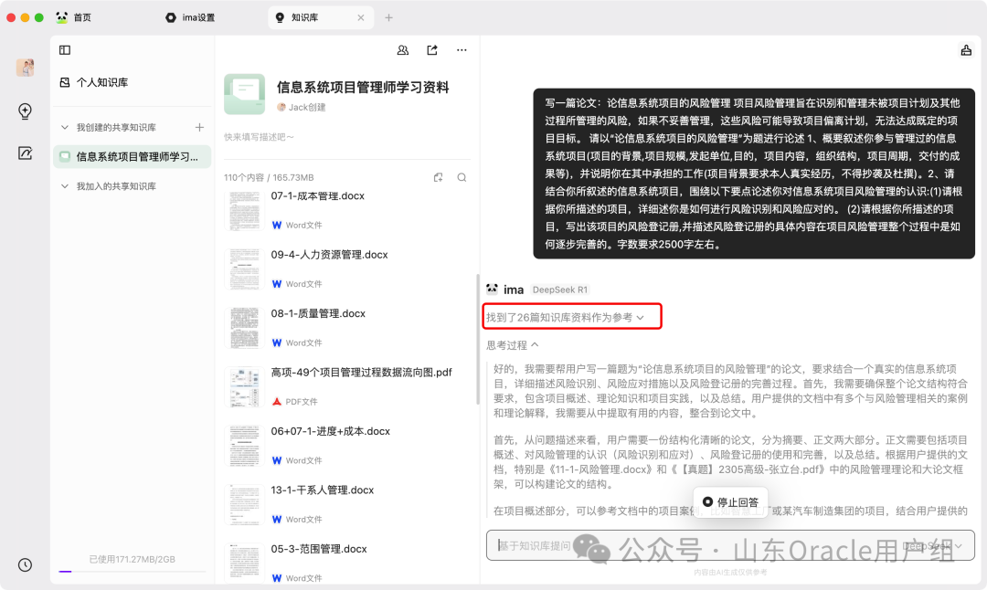Screen dimensions: 987x590
Task: Click thumbnail of the 数据流向图 PDF
Action: (244, 387)
